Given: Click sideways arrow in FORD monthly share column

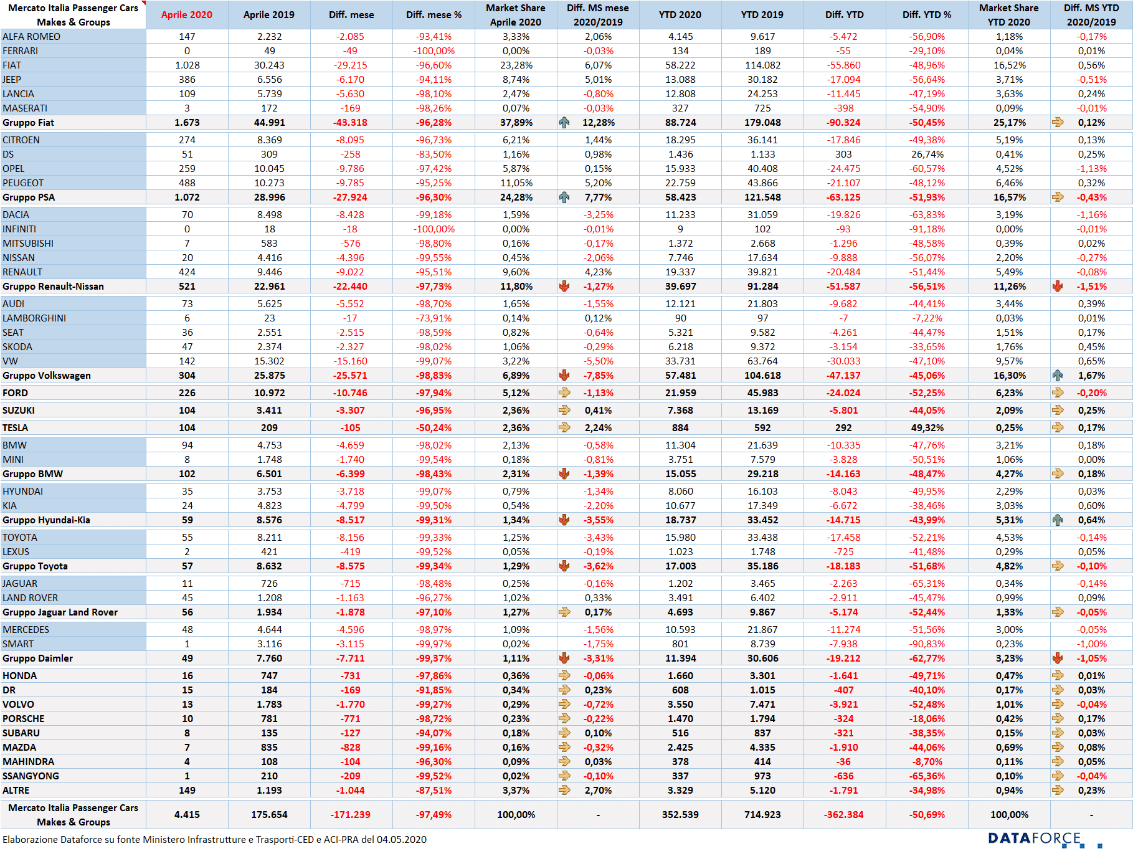Looking at the screenshot, I should tap(564, 393).
